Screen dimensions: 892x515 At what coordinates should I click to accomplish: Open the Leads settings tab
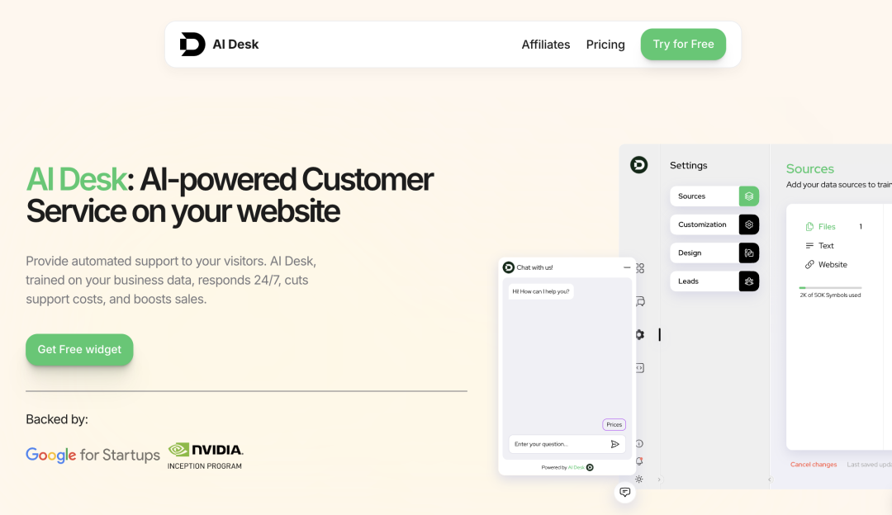point(714,281)
